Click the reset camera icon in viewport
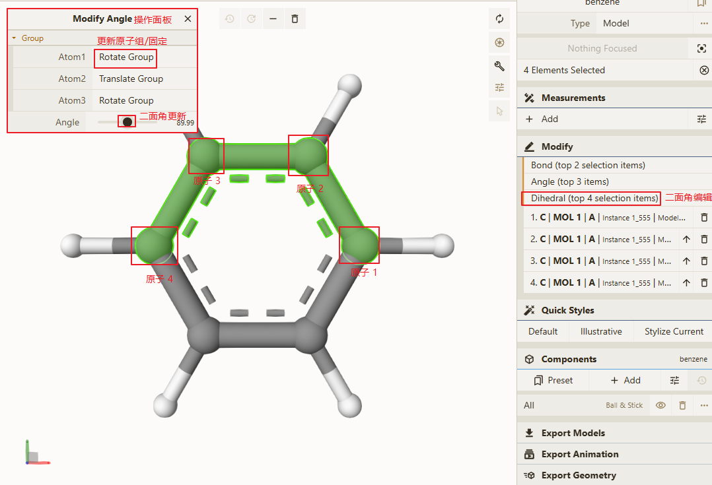Viewport: 712px width, 485px height. (499, 18)
